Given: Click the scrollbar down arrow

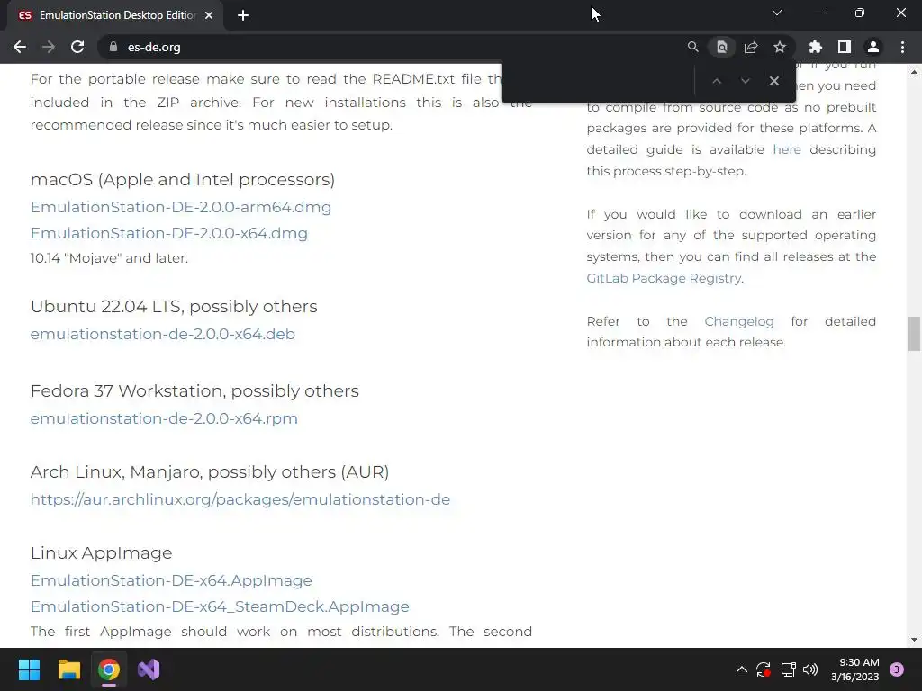Looking at the screenshot, I should 914,640.
